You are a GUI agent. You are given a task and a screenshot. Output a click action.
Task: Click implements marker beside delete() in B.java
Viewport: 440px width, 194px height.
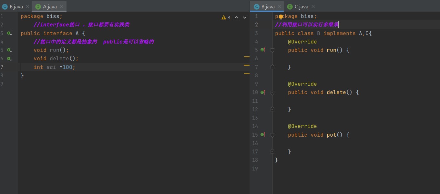263,92
